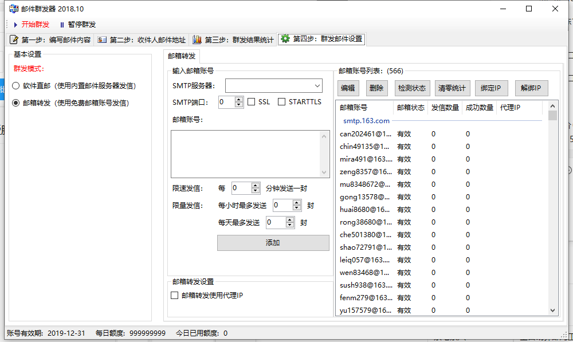
Task: Select the can202461@1... account row
Action: coord(438,134)
